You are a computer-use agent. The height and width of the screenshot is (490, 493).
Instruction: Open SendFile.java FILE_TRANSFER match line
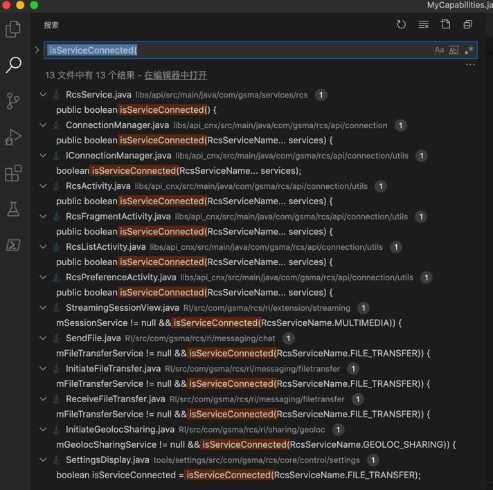pos(243,354)
